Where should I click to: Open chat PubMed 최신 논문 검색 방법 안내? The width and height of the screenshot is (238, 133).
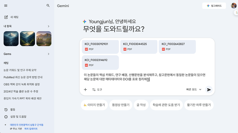[23, 77]
